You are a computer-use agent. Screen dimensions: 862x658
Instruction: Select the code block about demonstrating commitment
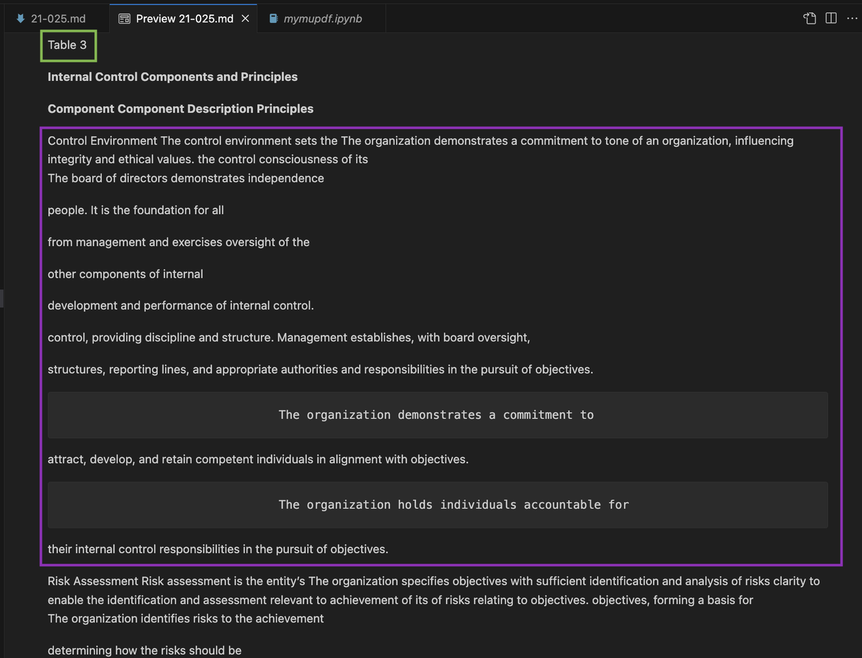click(436, 415)
